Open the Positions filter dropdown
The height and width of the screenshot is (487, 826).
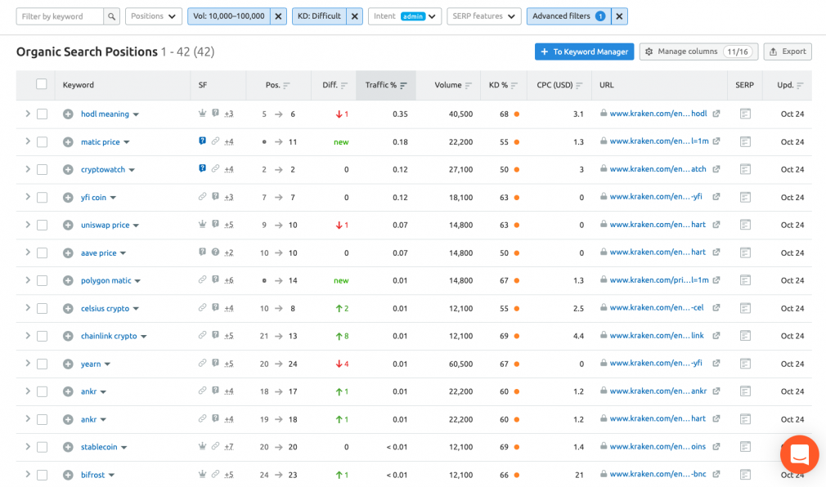(x=154, y=16)
